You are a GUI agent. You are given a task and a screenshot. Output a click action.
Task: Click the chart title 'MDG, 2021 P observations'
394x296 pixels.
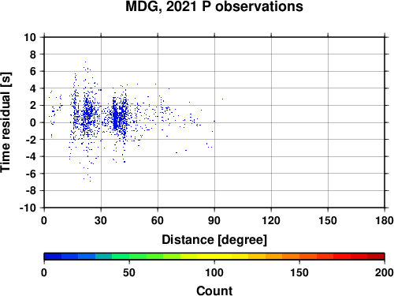point(214,6)
